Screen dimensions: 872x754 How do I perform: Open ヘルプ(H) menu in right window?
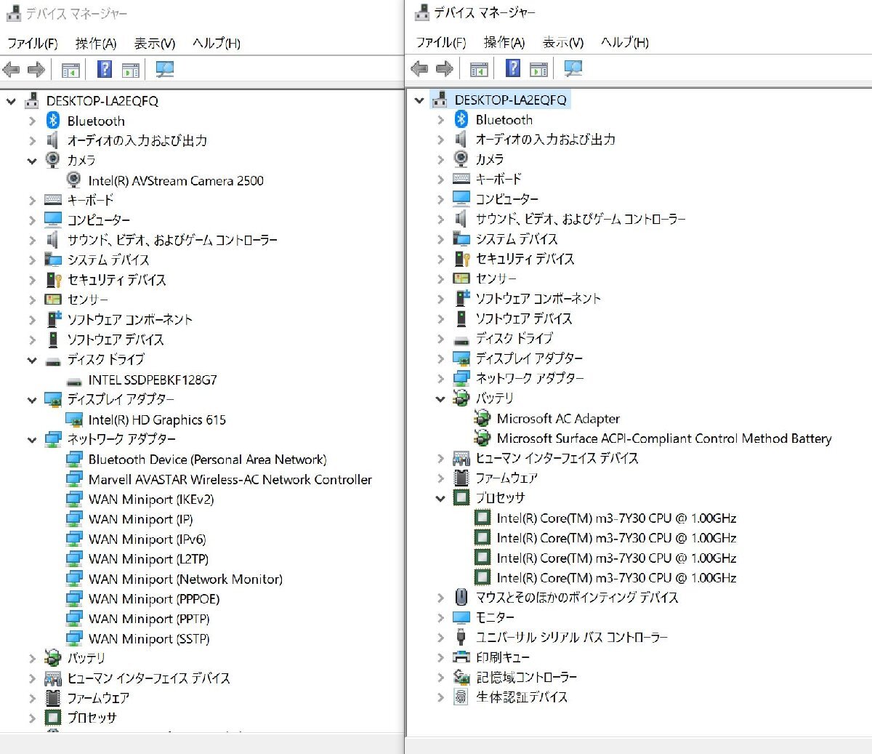[625, 42]
